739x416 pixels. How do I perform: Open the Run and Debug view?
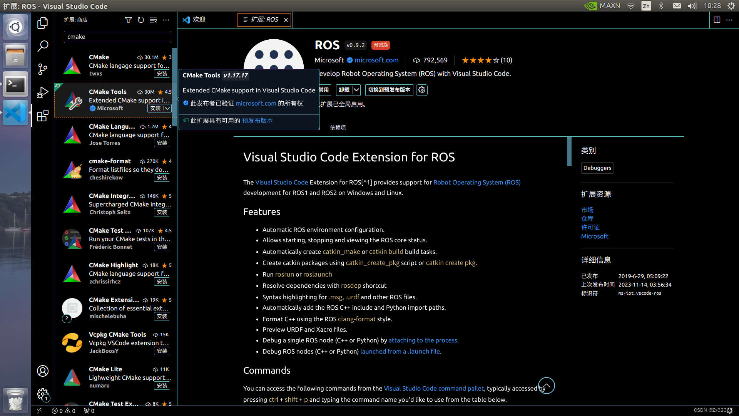point(42,92)
